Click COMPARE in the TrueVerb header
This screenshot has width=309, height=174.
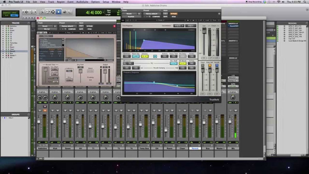point(156,17)
